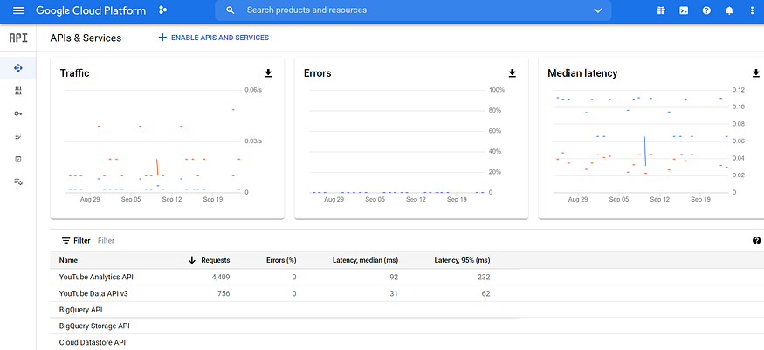This screenshot has width=764, height=350.
Task: Download the Median latency chart data
Action: [756, 73]
